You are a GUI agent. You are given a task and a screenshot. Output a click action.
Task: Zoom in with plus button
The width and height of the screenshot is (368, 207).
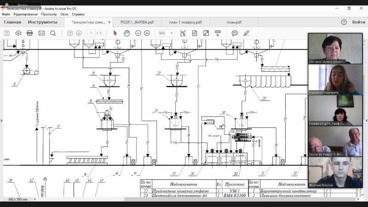(x=147, y=33)
